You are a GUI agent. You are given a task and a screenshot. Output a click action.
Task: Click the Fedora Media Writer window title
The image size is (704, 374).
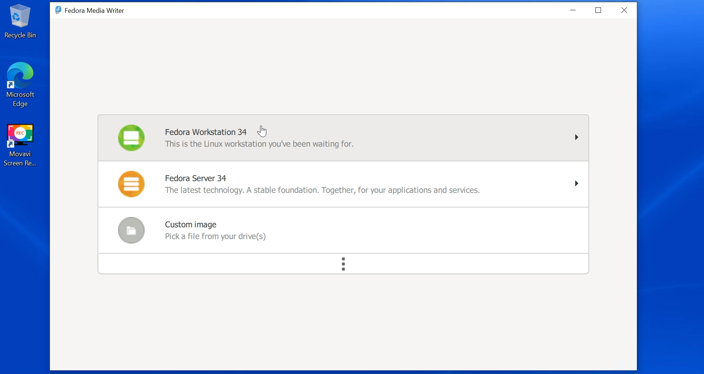pyautogui.click(x=94, y=10)
